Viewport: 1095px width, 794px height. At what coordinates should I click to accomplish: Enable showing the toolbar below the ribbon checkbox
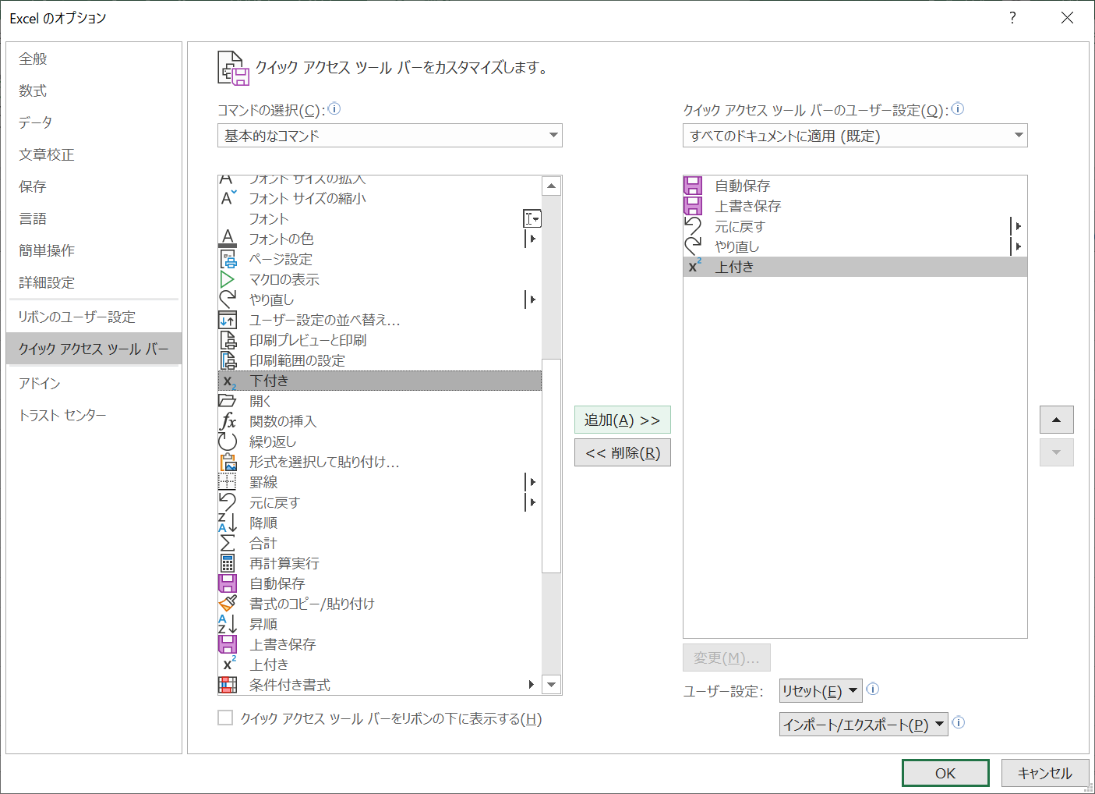(225, 718)
